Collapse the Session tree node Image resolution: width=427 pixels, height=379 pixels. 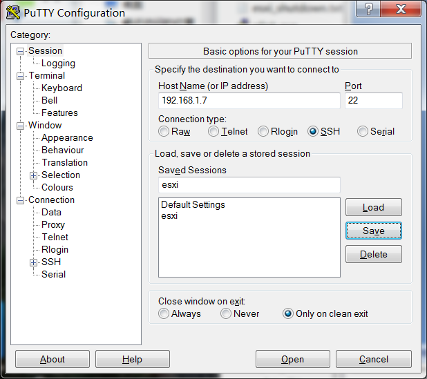tap(21, 51)
